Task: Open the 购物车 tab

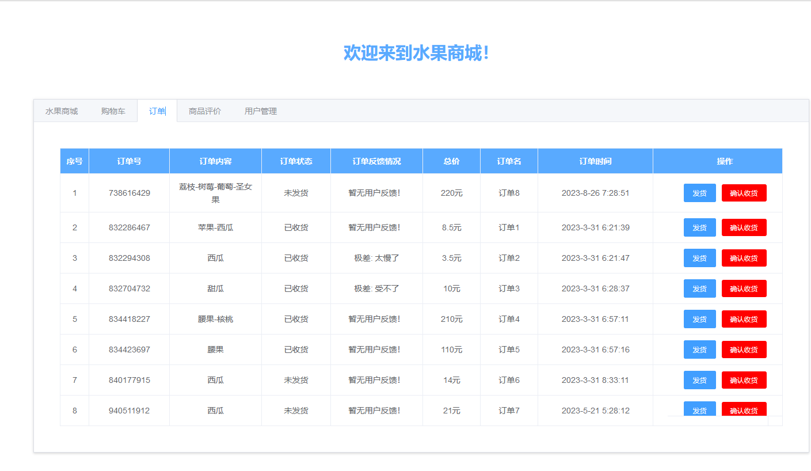Action: pos(113,111)
